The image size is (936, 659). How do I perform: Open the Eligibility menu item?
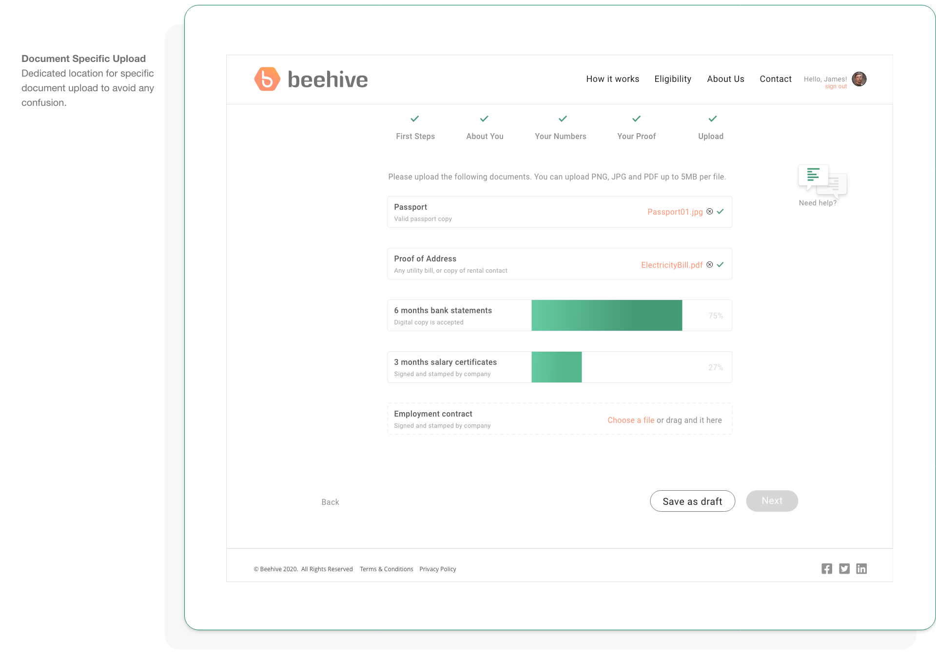(673, 79)
